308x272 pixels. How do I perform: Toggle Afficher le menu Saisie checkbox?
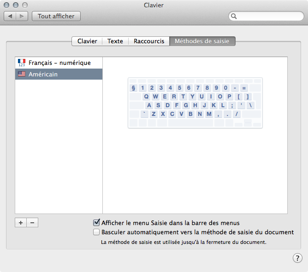(x=96, y=223)
